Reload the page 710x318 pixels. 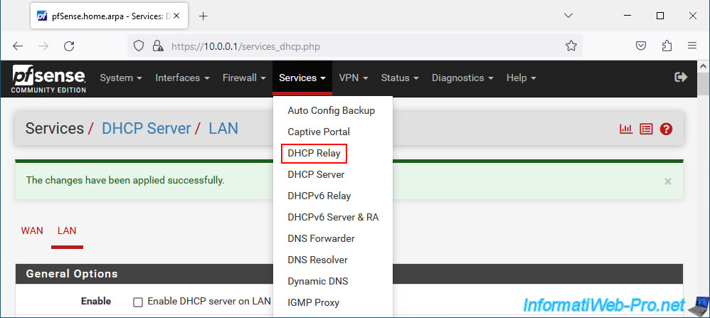[69, 46]
